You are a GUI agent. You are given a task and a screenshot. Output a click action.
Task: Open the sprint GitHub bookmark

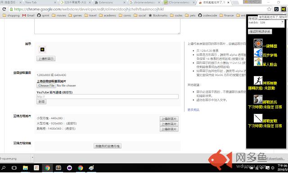(x=43, y=15)
